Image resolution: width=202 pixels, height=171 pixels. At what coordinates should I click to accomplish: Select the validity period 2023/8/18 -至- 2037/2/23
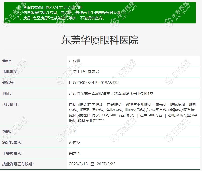click(92, 164)
